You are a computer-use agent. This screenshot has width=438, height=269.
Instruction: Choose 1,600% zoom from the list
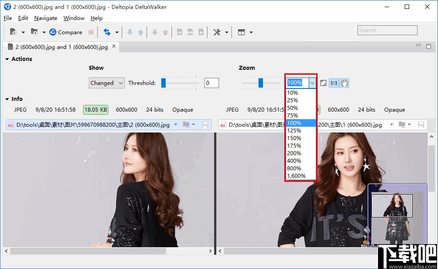coord(301,176)
